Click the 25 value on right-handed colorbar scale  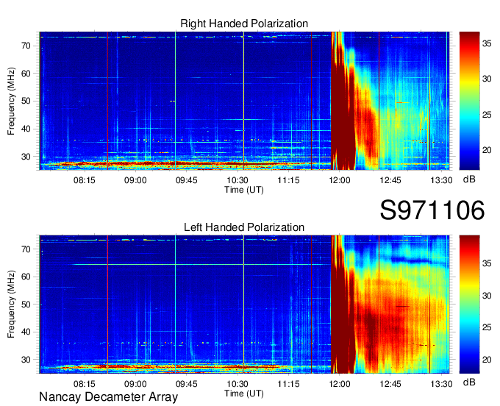487,114
